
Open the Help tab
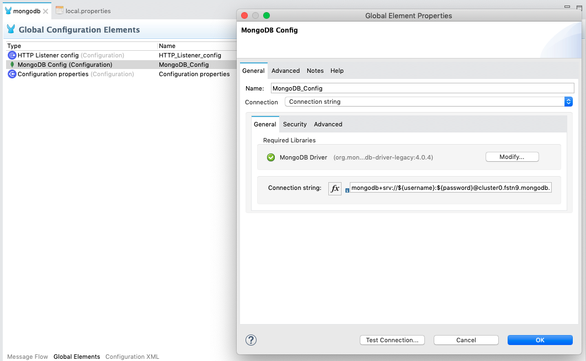click(337, 71)
